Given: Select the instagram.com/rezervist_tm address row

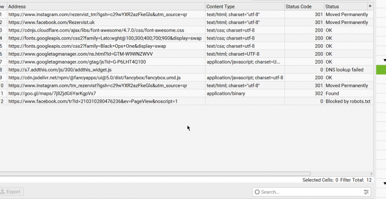Looking at the screenshot, I should tap(98, 15).
